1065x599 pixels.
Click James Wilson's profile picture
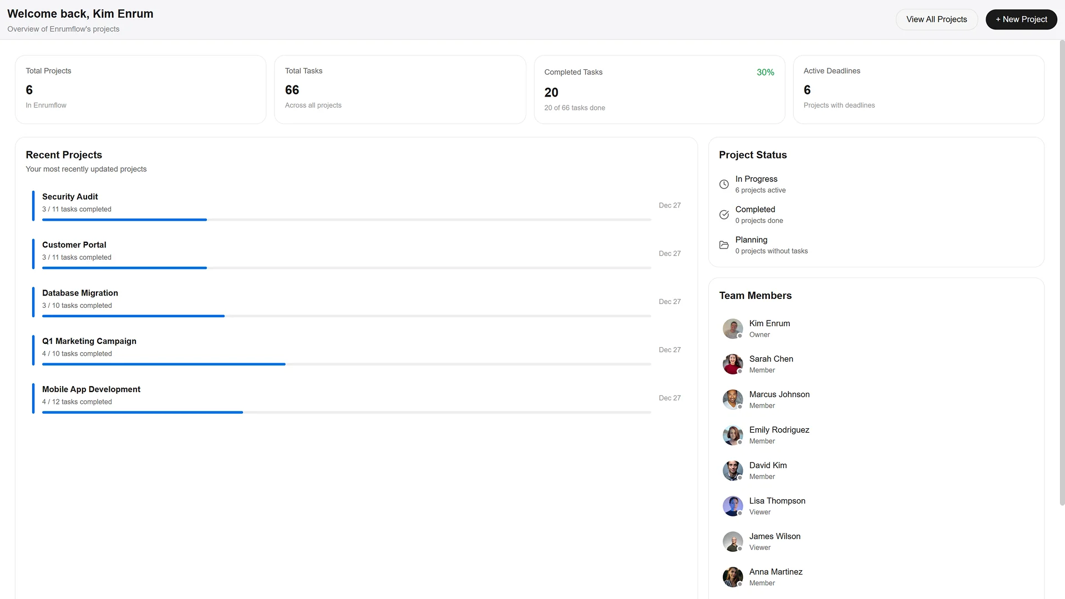[x=732, y=541]
